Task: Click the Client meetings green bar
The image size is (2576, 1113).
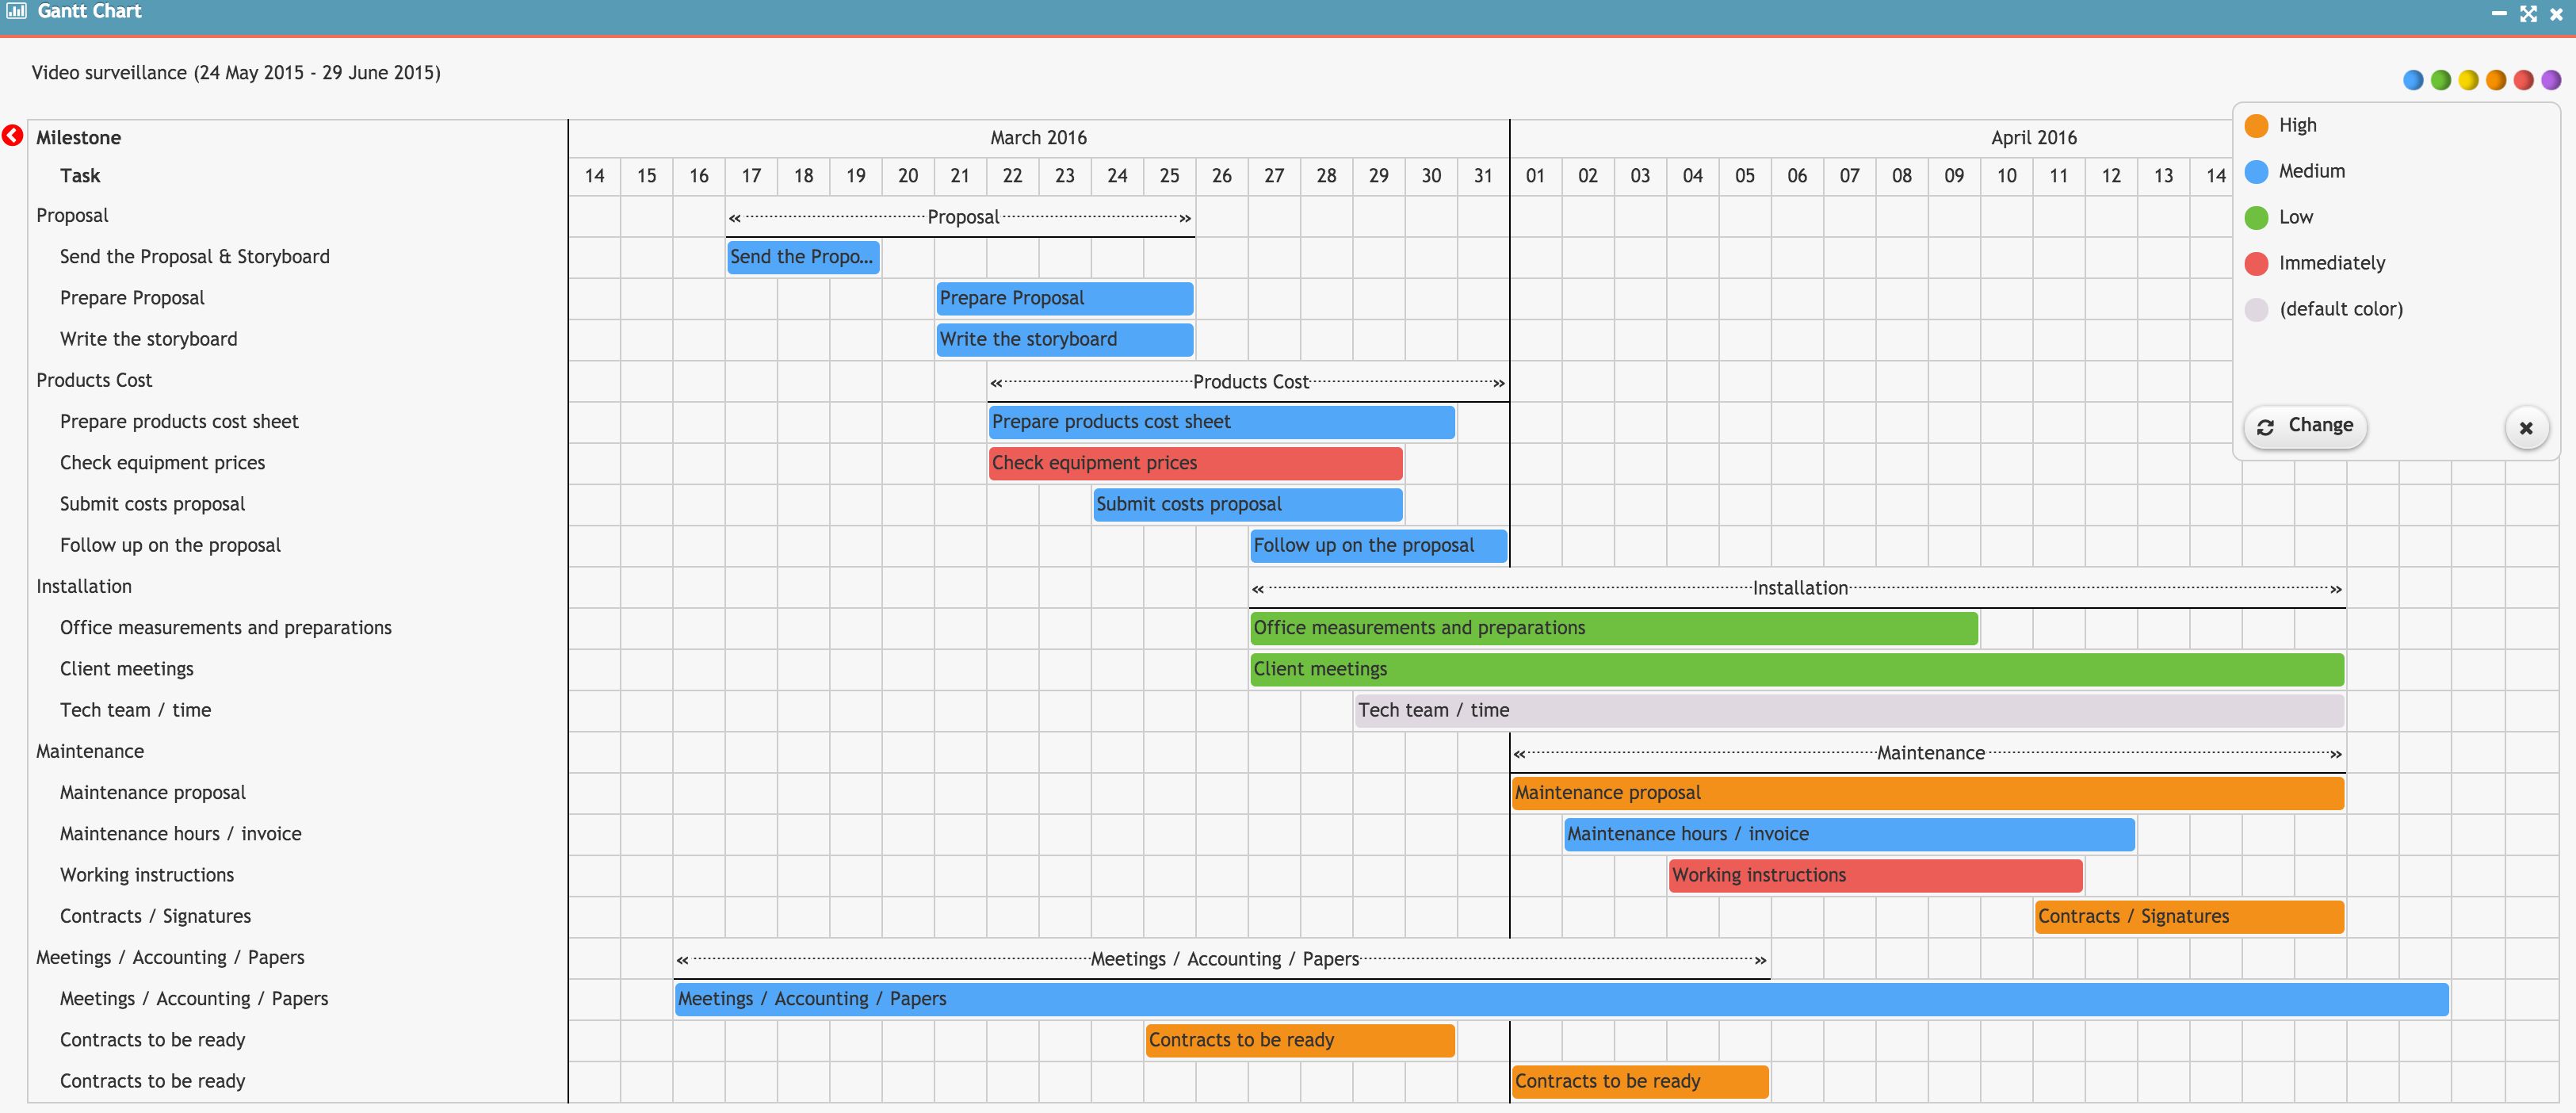Action: coord(1796,669)
